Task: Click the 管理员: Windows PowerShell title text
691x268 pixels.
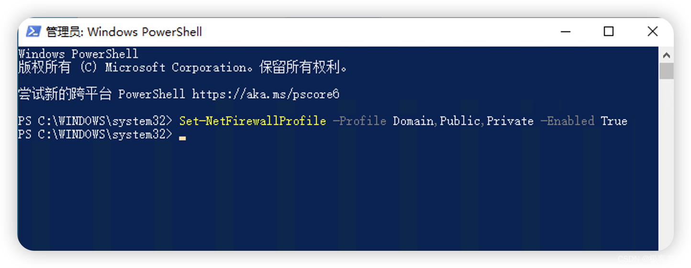Action: click(123, 32)
